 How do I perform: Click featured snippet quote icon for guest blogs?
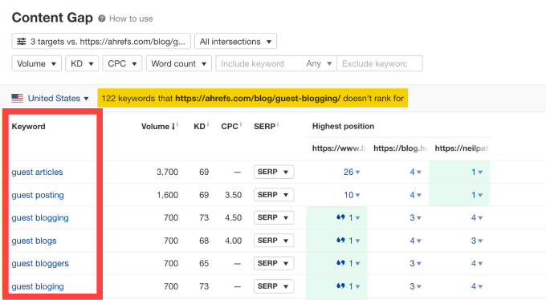click(x=340, y=240)
